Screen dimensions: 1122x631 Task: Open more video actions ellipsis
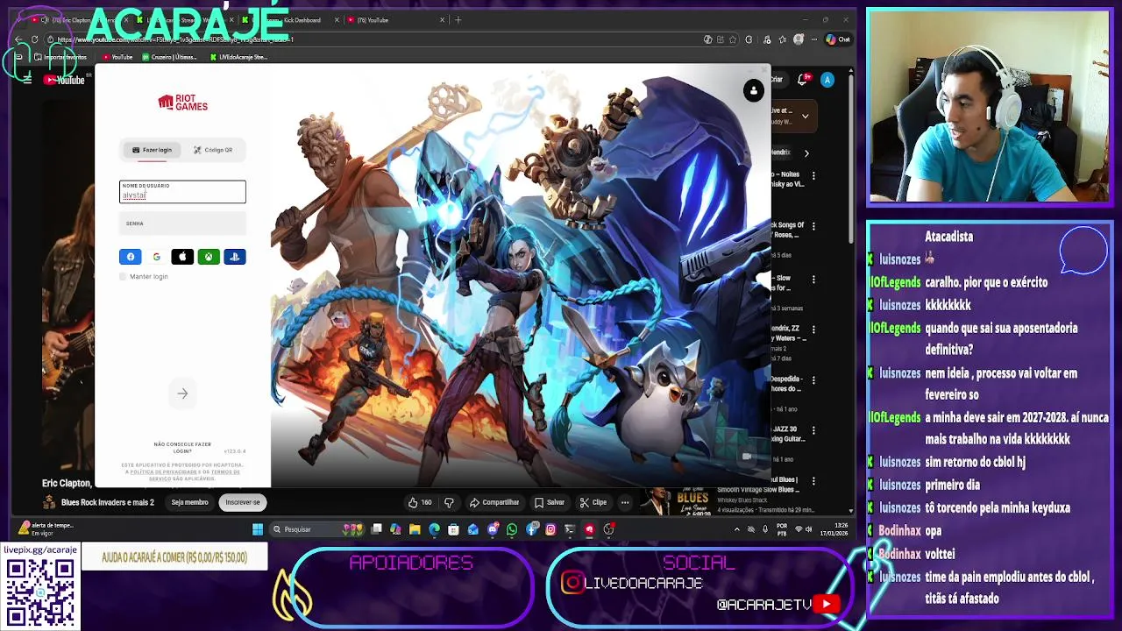point(625,502)
